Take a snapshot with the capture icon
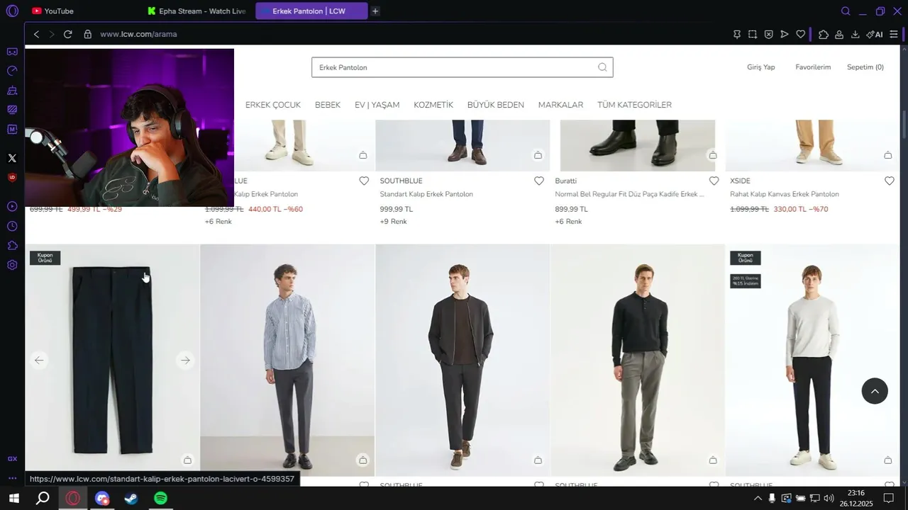The height and width of the screenshot is (510, 908). tap(752, 34)
